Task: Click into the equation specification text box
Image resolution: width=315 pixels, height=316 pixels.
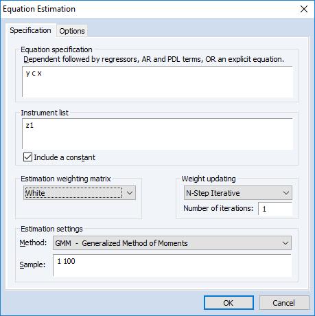Action: pyautogui.click(x=157, y=82)
